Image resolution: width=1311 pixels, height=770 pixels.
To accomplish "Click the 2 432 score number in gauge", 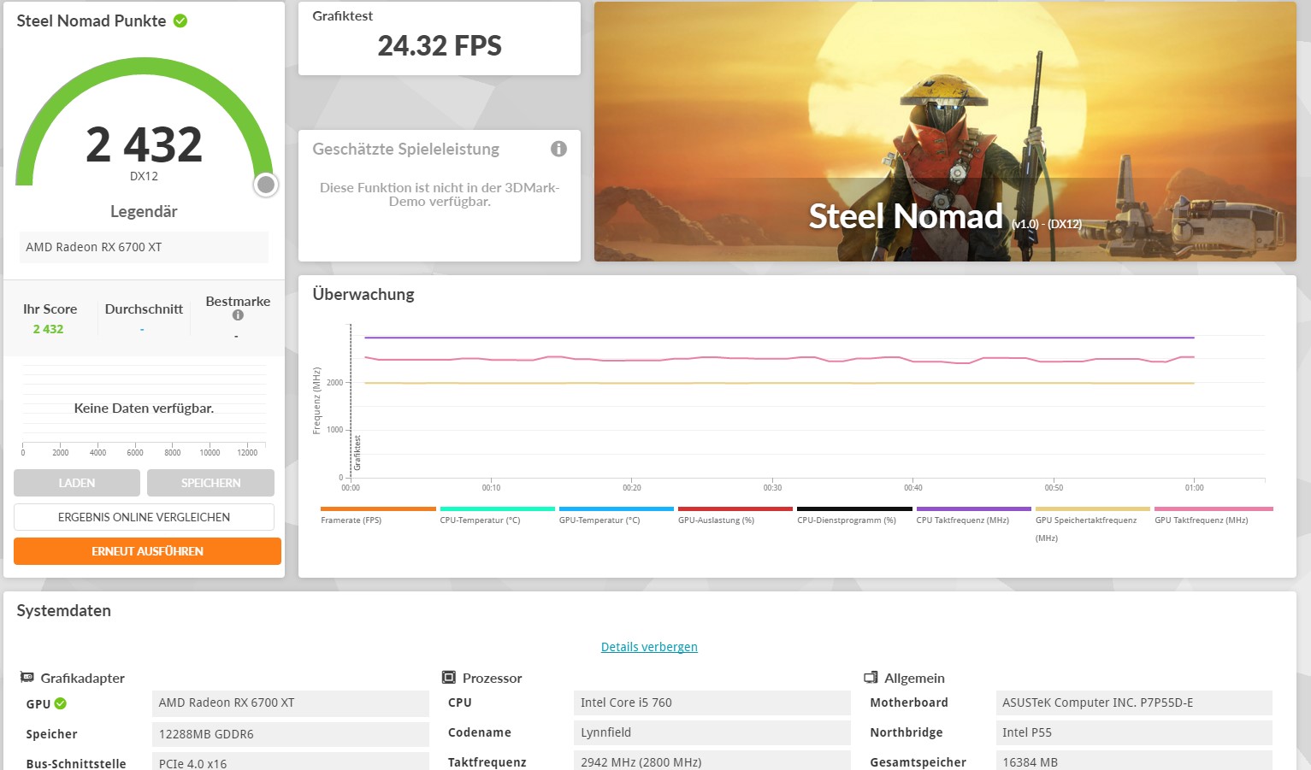I will click(144, 144).
